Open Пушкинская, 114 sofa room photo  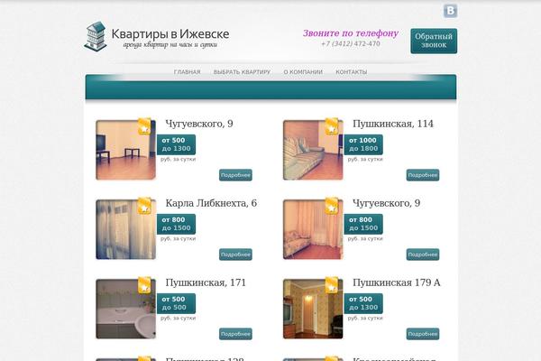(x=313, y=150)
